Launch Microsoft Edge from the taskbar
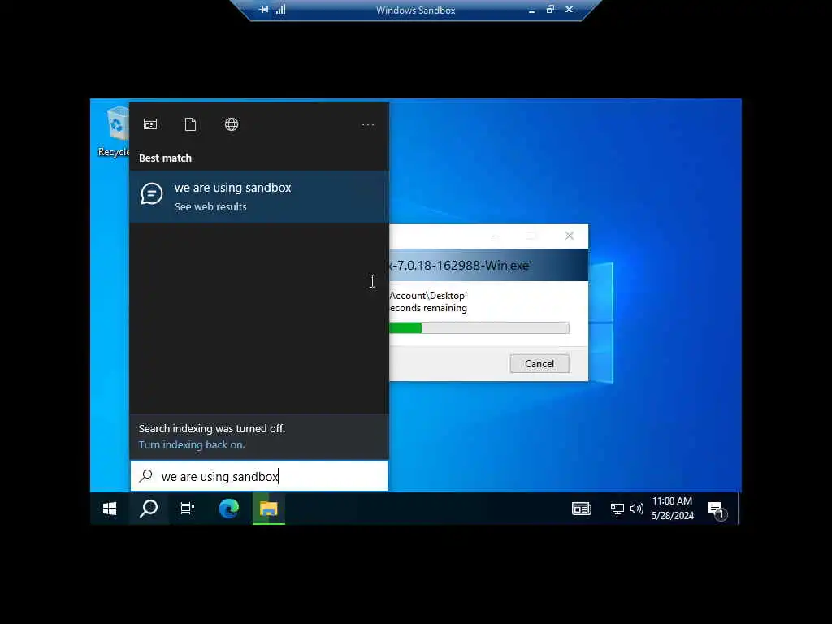The height and width of the screenshot is (624, 832). pyautogui.click(x=228, y=509)
